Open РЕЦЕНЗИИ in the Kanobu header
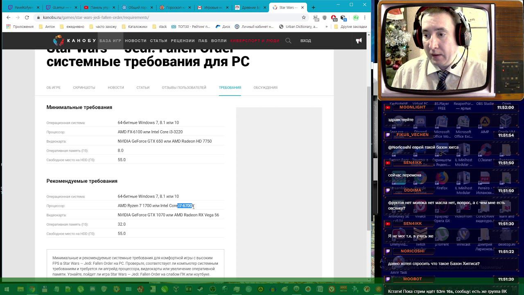The height and width of the screenshot is (295, 524). pyautogui.click(x=183, y=41)
